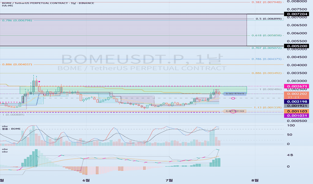Select the 31:21 candle countdown timer

[293, 97]
